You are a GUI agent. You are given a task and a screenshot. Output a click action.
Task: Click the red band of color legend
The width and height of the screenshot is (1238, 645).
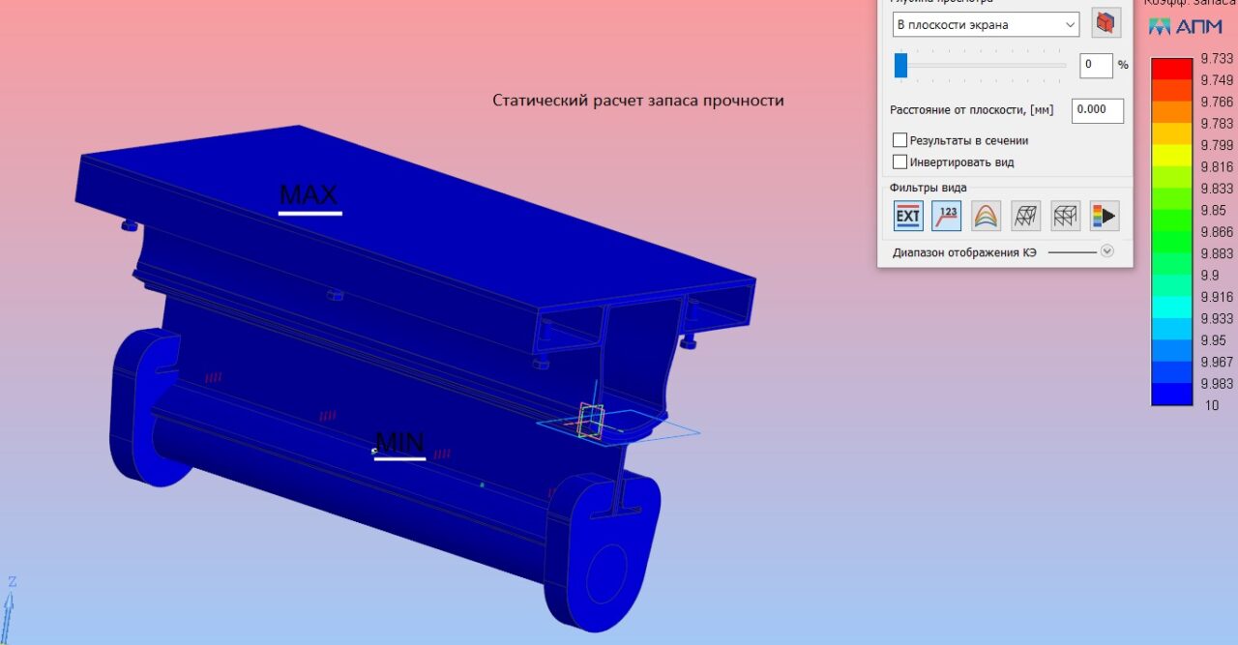pos(1171,69)
